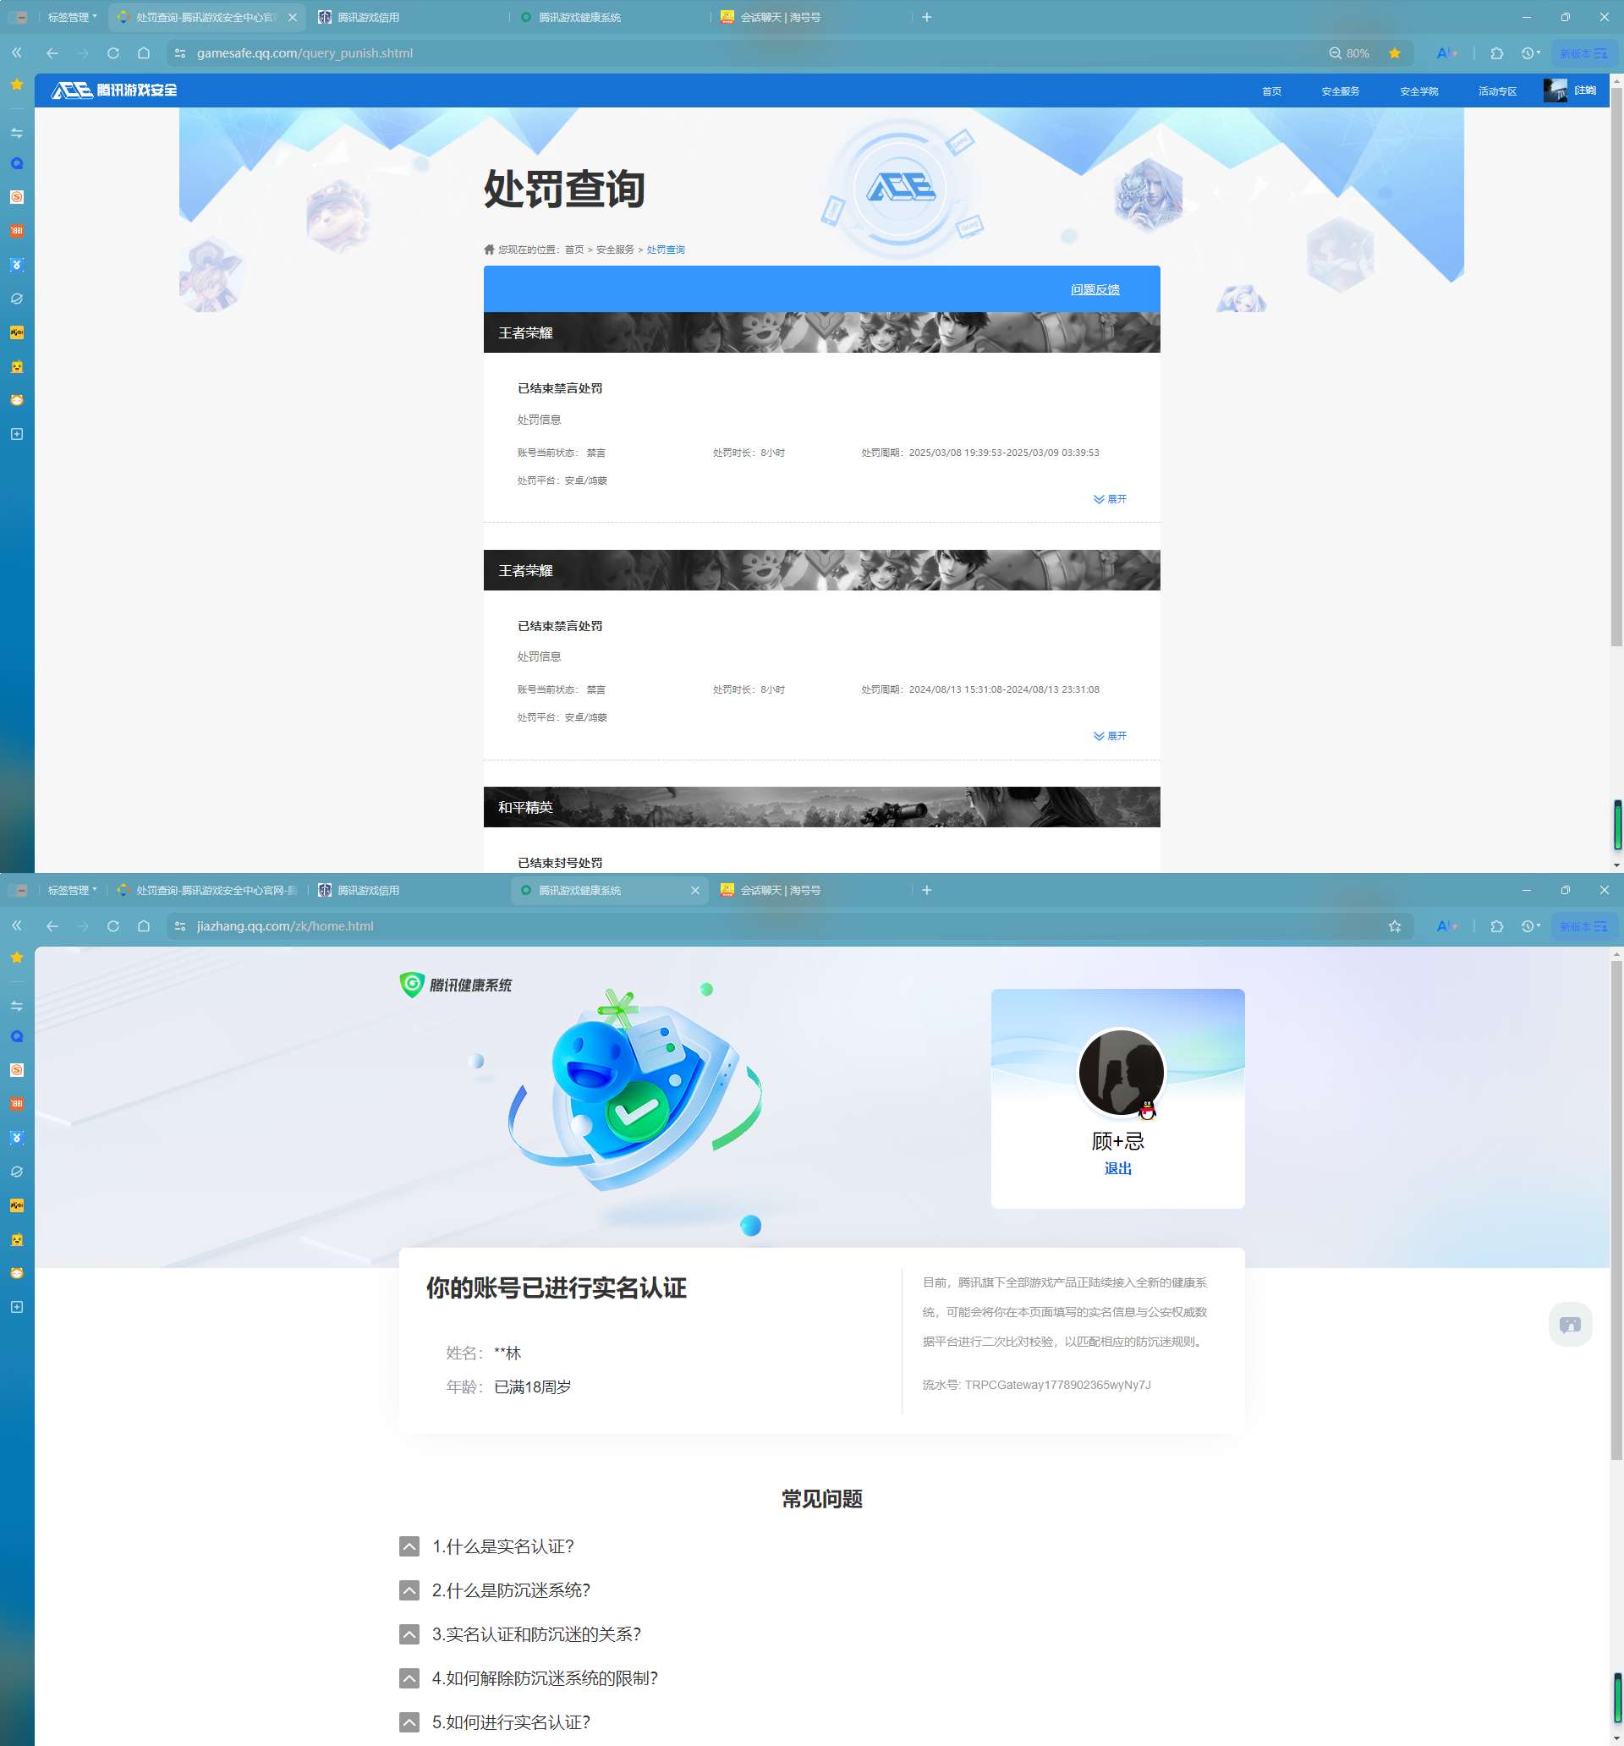Click the 注销 logout link
The height and width of the screenshot is (1746, 1624).
pyautogui.click(x=1585, y=91)
